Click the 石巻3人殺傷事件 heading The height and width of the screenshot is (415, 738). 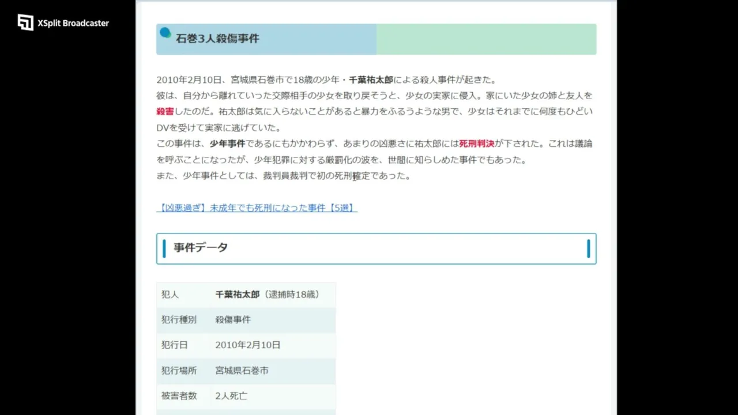[217, 39]
